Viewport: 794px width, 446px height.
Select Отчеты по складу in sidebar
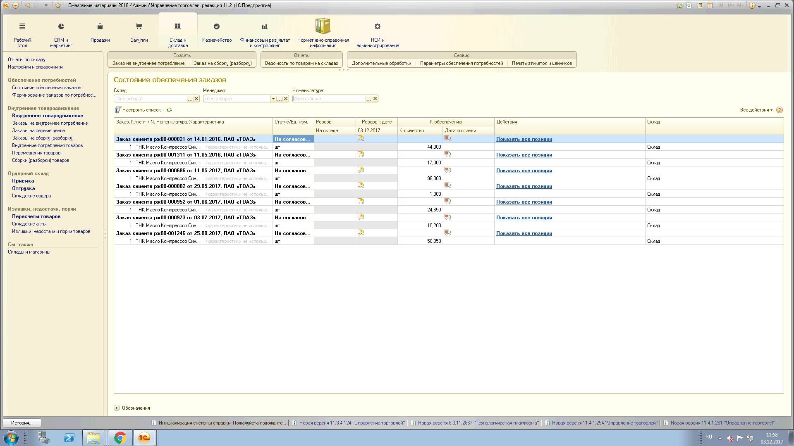click(x=26, y=59)
